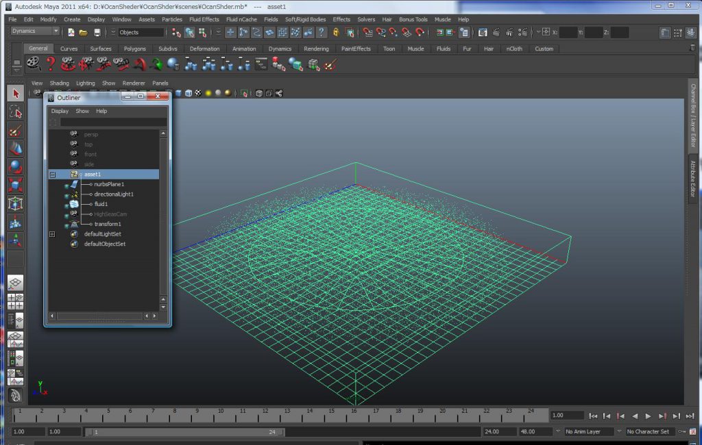This screenshot has width=702, height=445.
Task: Pick the Move tool cone icon
Action: pyautogui.click(x=15, y=149)
